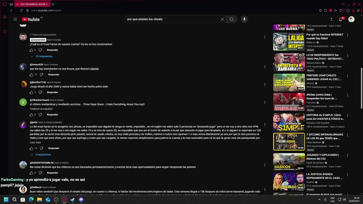
Task: Open the YouTube create upload icon
Action: pos(331,19)
